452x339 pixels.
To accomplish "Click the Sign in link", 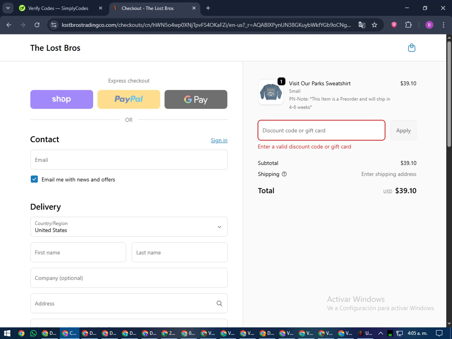I will coord(219,140).
